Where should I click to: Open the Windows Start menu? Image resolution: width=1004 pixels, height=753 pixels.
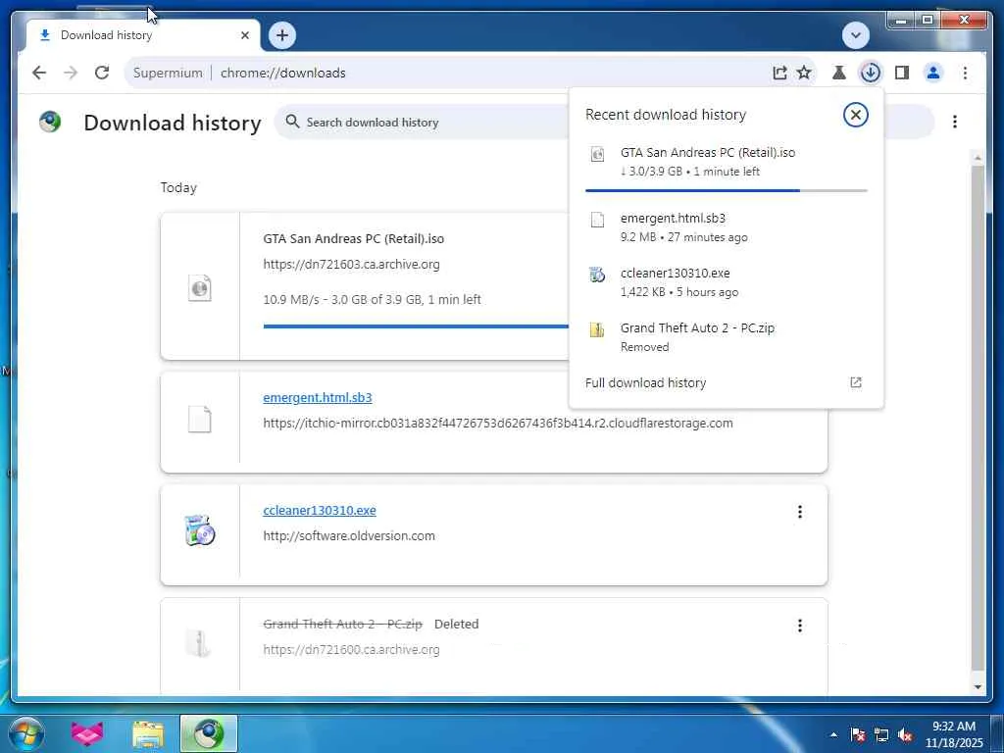click(x=25, y=733)
